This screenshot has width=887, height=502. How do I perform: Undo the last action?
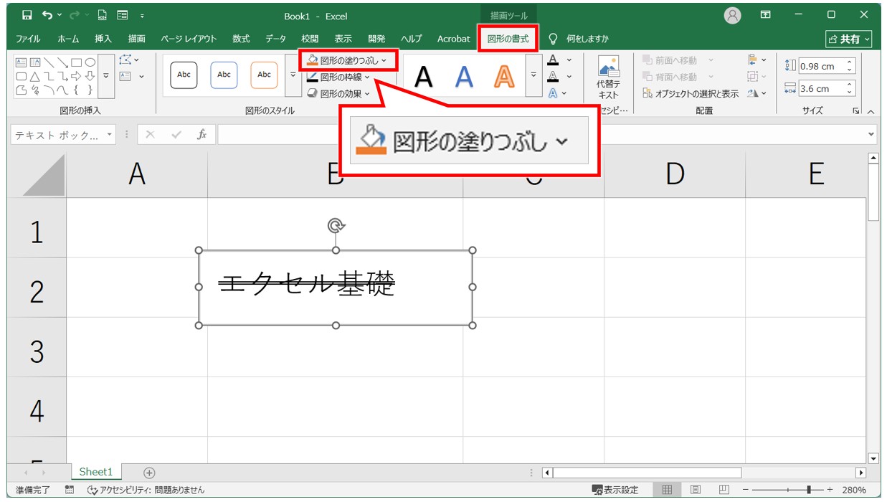46,15
